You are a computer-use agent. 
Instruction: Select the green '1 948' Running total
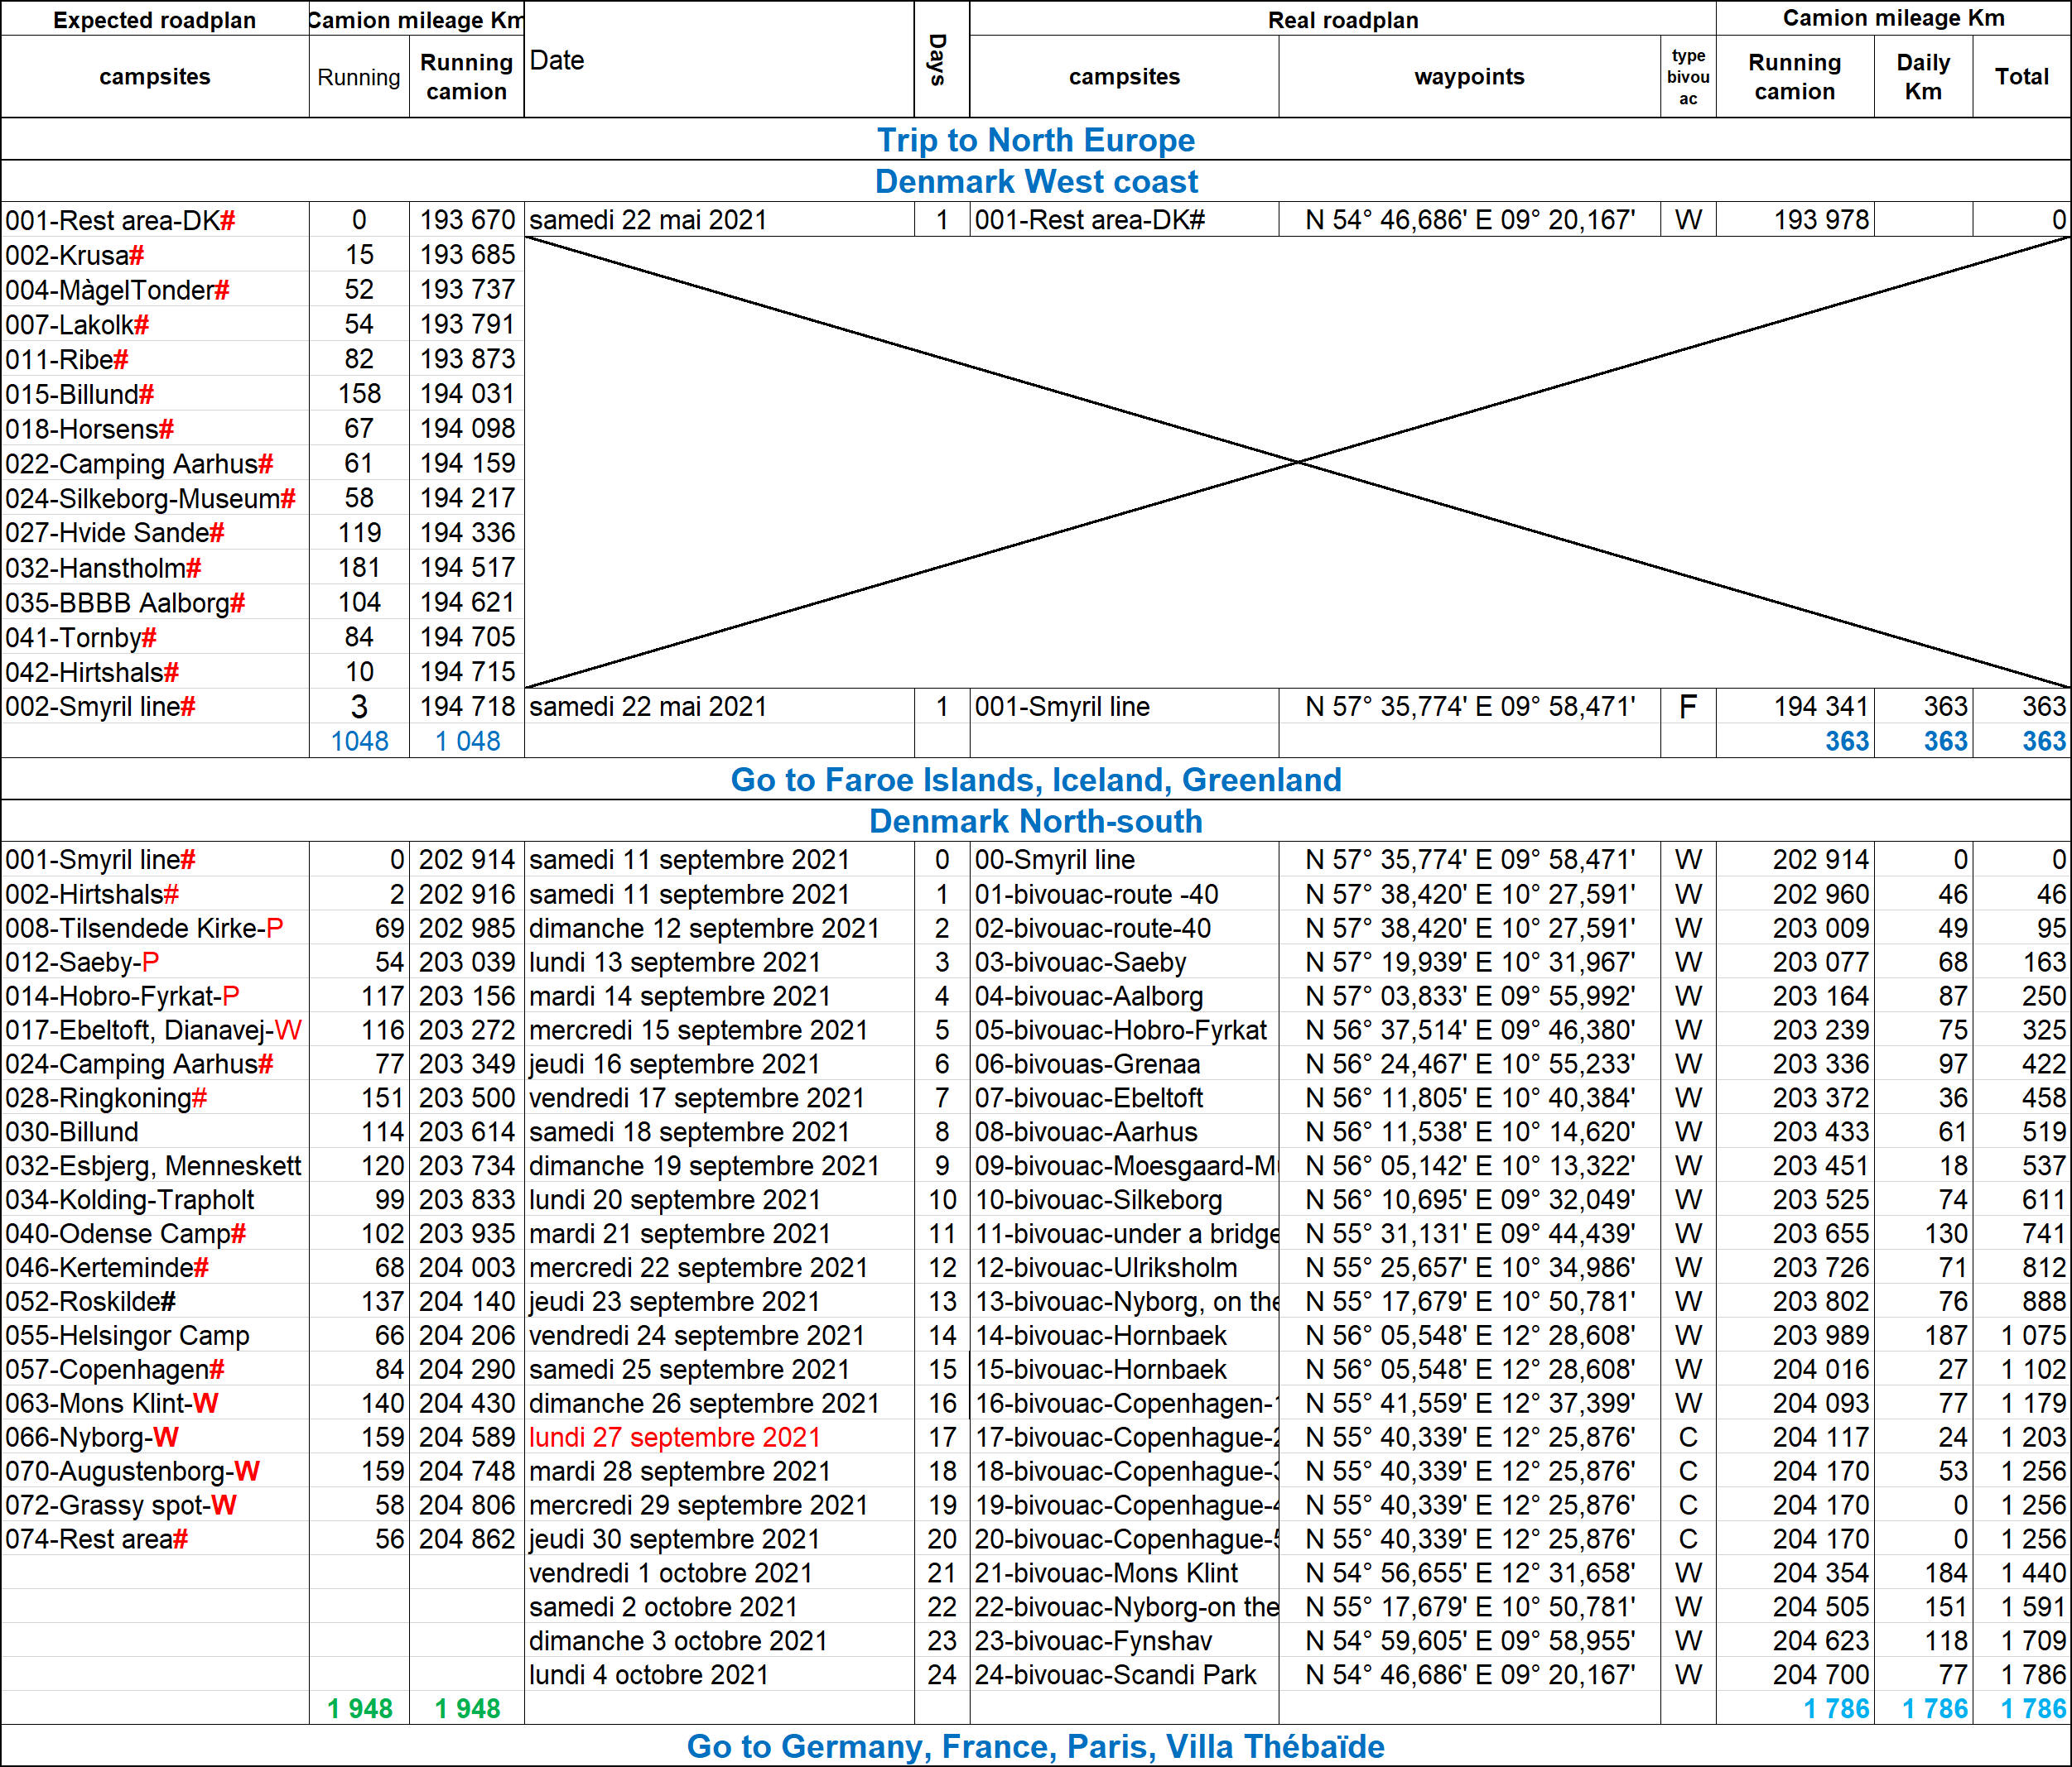359,1709
